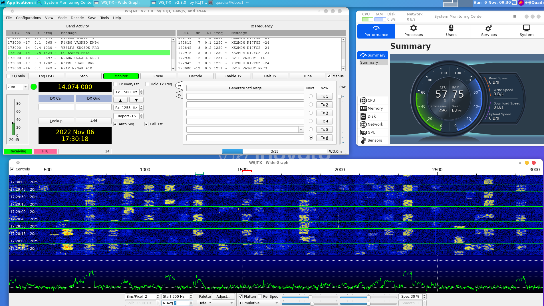
Task: Click Generate Std Msgs button
Action: pos(245,88)
